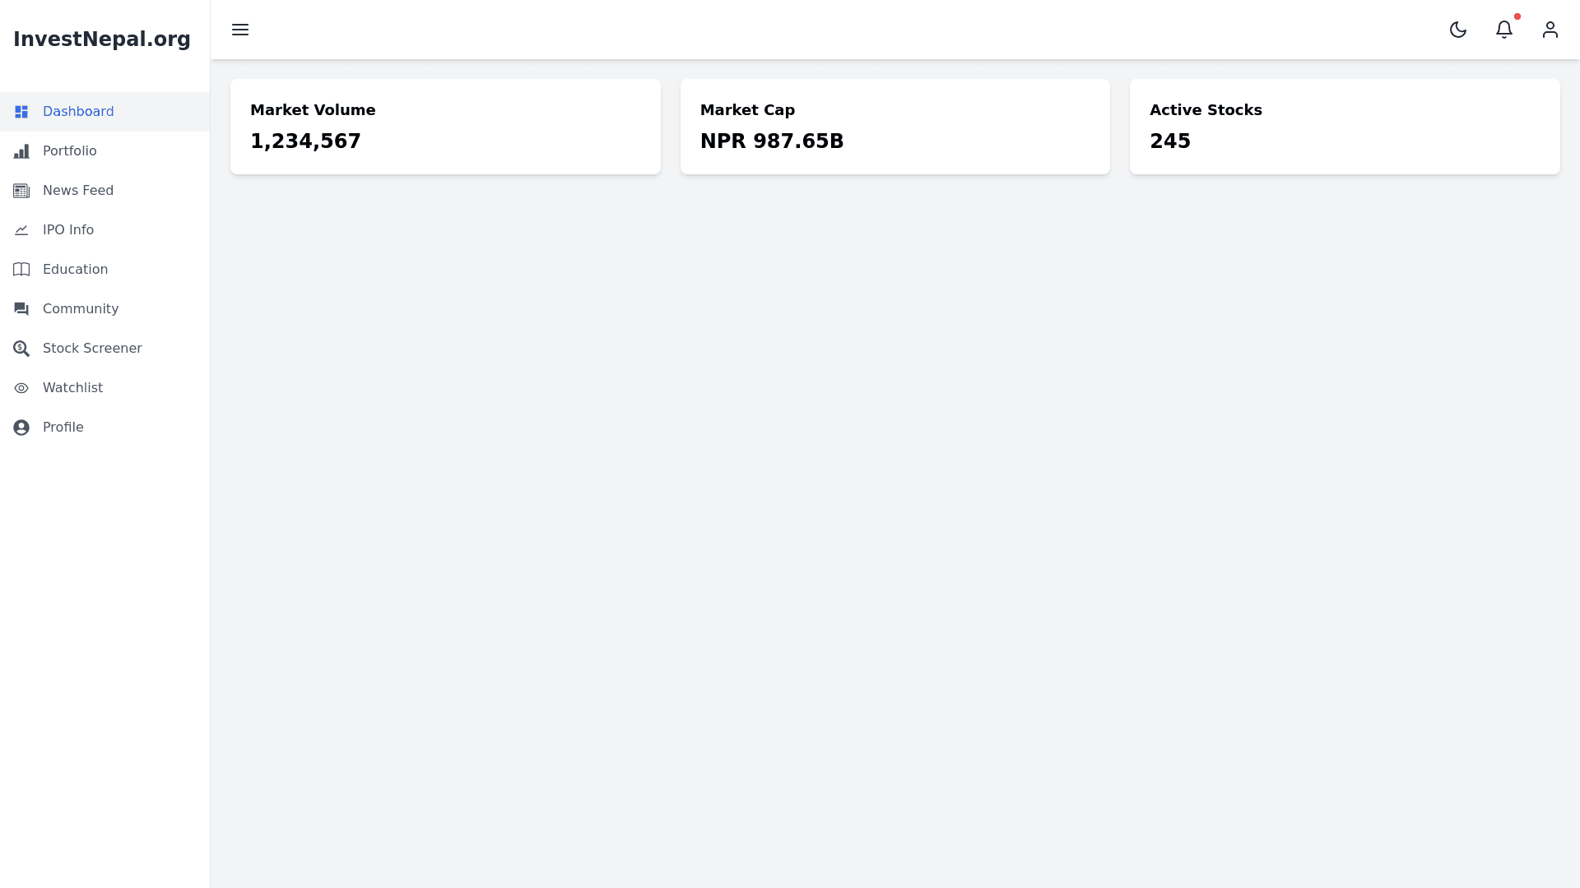The image size is (1580, 888).
Task: Click the IPO Info trend line icon
Action: click(21, 230)
